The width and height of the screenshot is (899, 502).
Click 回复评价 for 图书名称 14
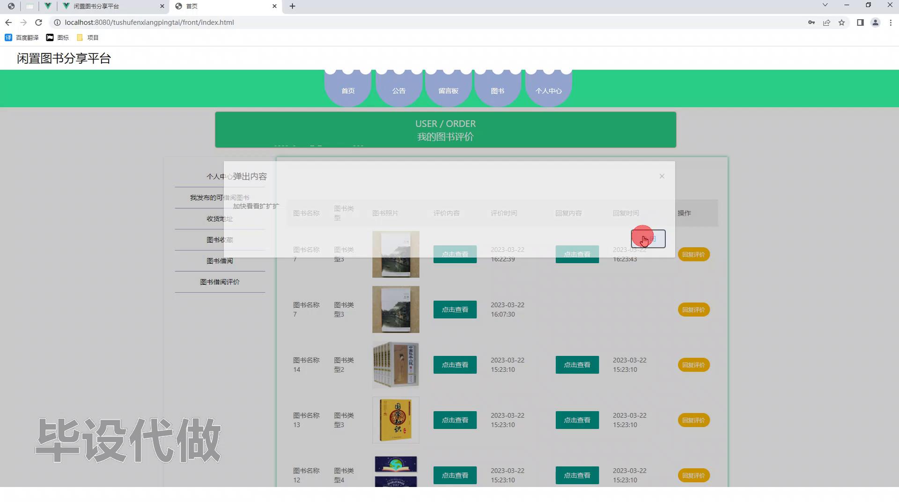coord(693,365)
